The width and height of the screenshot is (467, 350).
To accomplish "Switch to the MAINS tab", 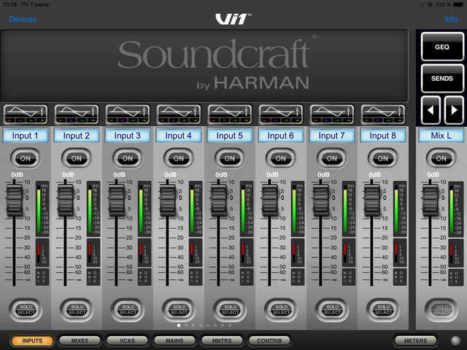I will click(174, 341).
